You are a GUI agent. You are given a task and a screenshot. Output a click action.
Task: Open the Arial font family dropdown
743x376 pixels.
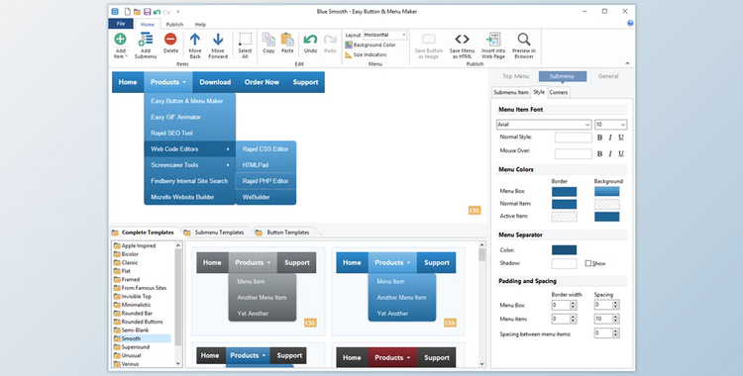544,125
